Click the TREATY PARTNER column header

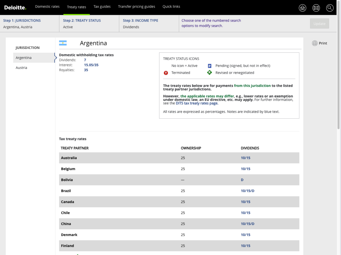[75, 148]
